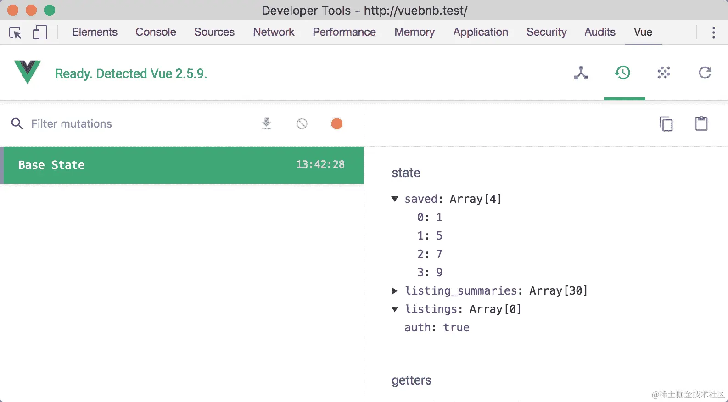Click the 'getters' section heading
Image resolution: width=728 pixels, height=402 pixels.
click(x=412, y=380)
